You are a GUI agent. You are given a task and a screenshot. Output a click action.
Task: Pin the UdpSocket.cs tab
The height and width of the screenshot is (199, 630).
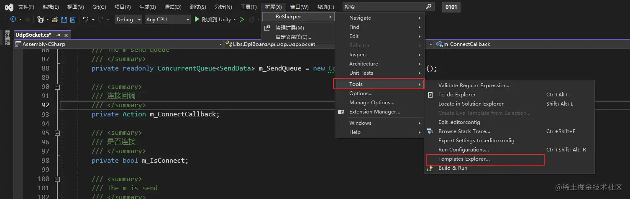[x=58, y=35]
